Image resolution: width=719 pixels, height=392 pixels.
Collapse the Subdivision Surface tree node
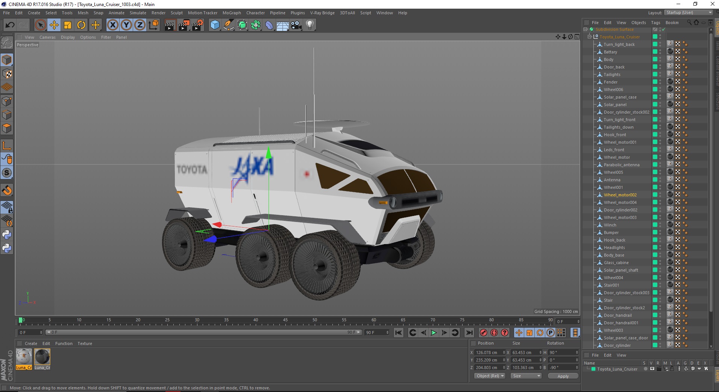click(x=586, y=29)
